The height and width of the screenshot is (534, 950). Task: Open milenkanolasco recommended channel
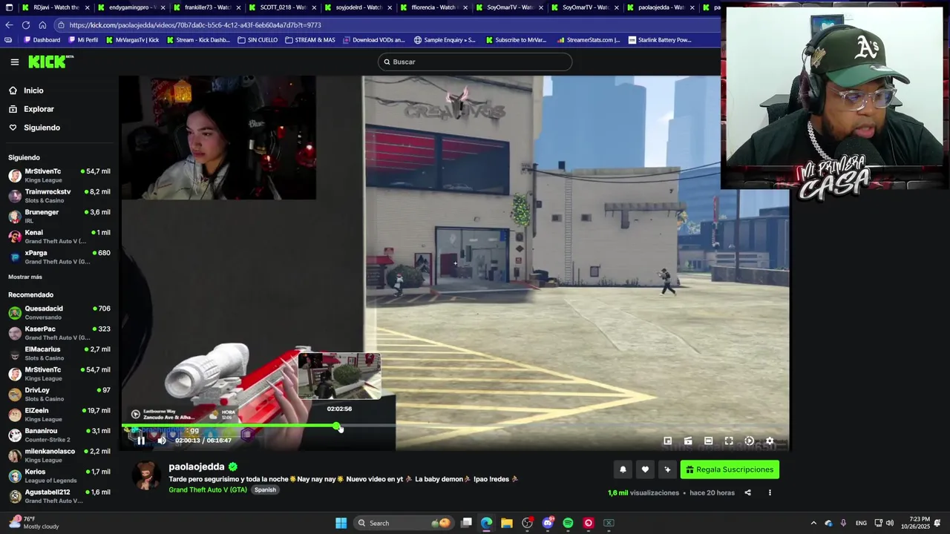point(59,455)
